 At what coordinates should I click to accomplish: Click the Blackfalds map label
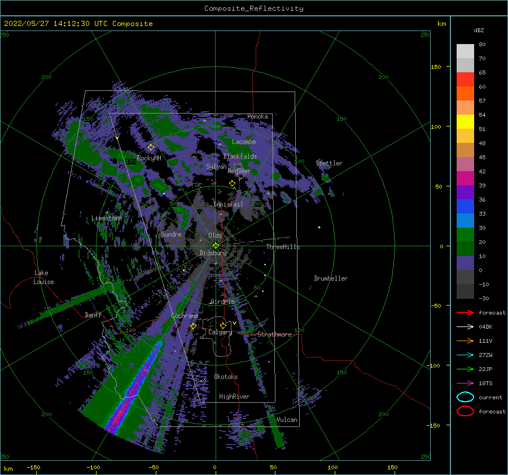click(240, 156)
